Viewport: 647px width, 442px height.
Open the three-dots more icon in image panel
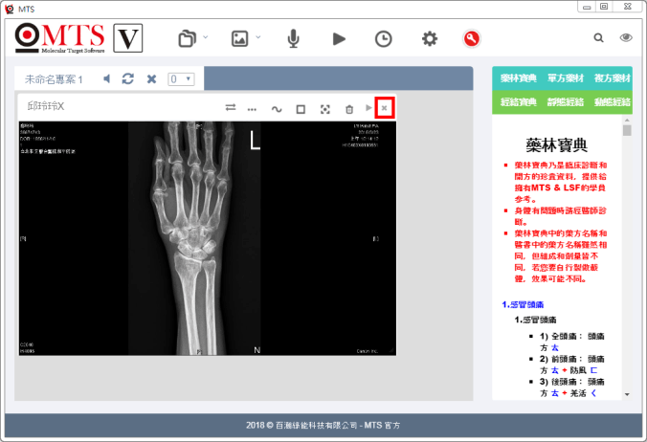point(252,109)
